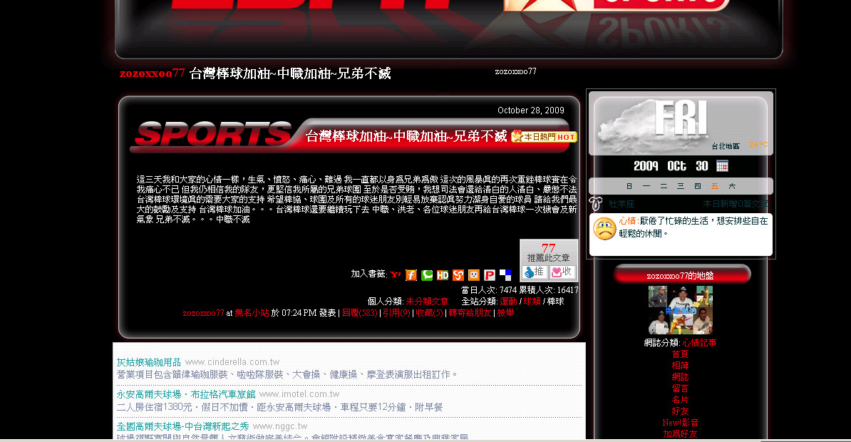Click the zozoxxoo77 profile photo collage
This screenshot has width=851, height=442.
[680, 309]
